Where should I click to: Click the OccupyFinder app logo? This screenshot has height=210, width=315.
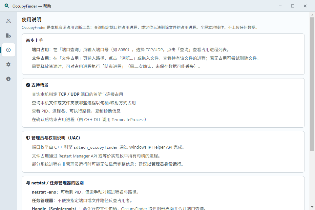[7, 6]
